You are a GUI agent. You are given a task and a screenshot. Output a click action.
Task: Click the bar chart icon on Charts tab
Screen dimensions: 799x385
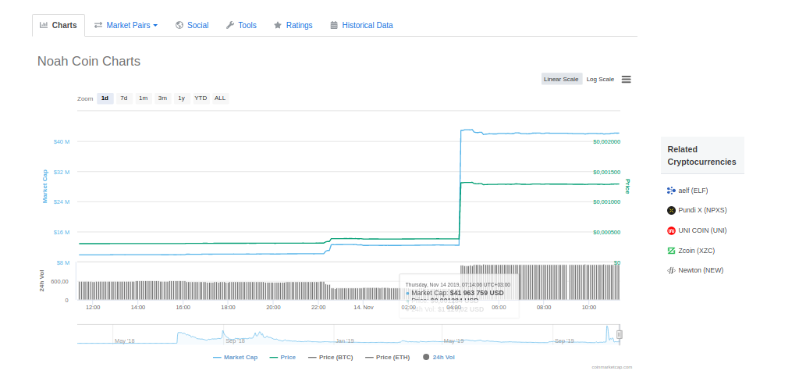(x=44, y=25)
